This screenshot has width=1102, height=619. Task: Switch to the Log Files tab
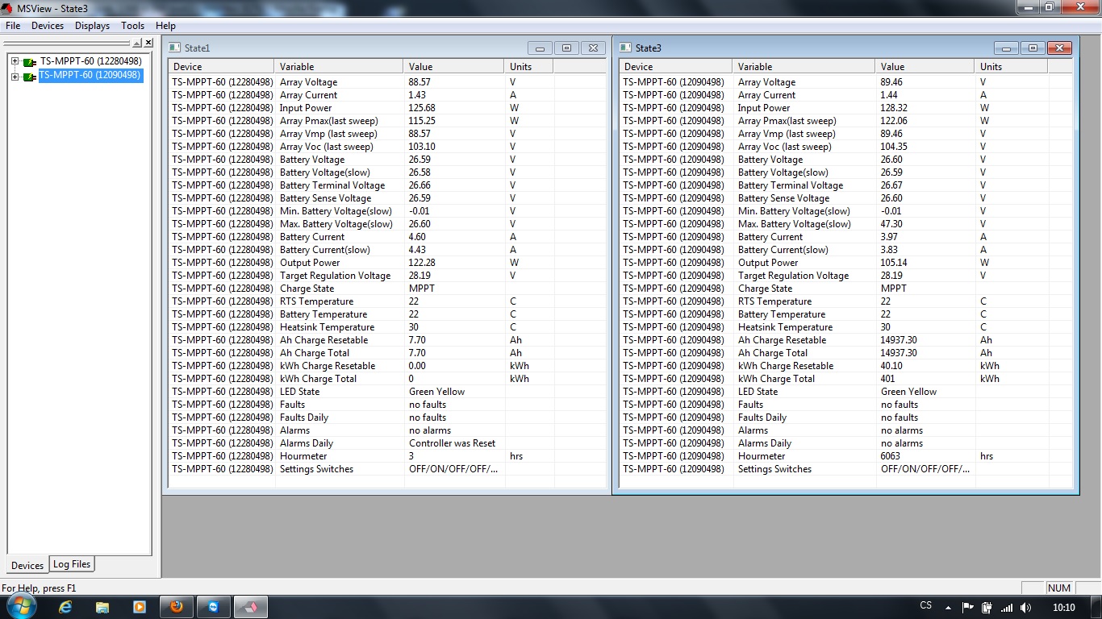coord(72,564)
